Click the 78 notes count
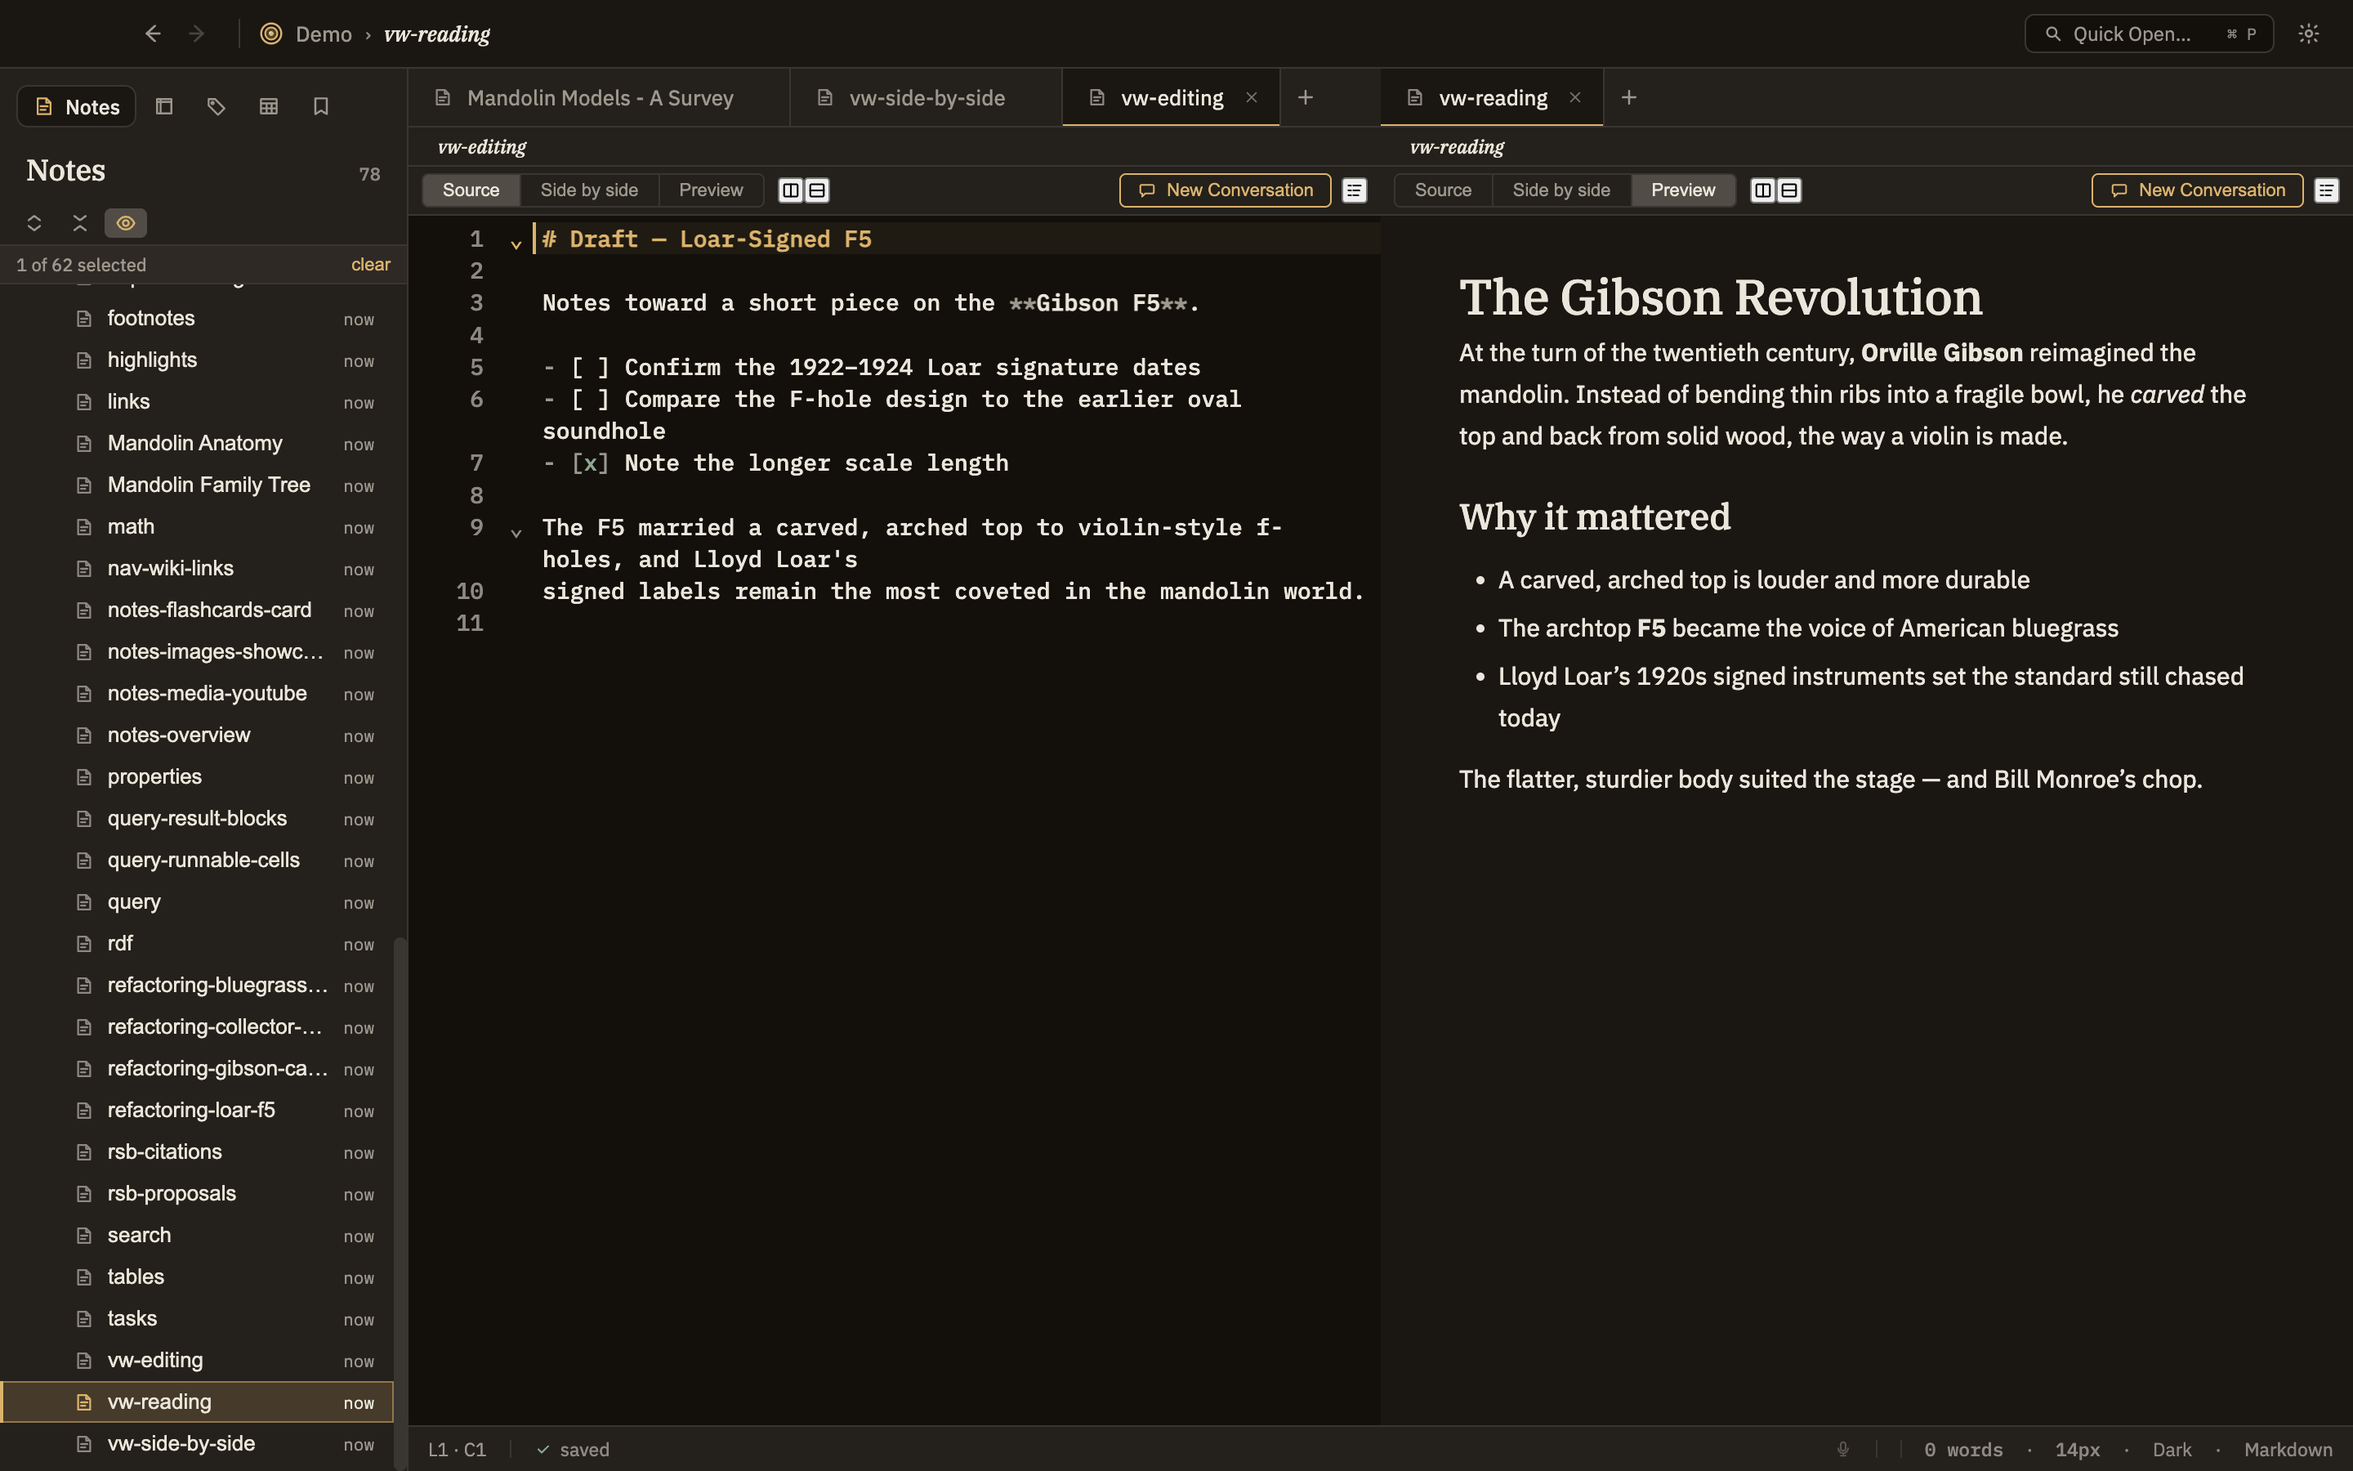The image size is (2353, 1471). 369,174
